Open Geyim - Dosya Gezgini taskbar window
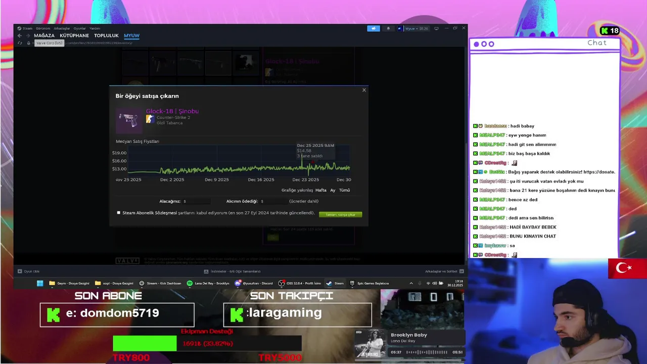Screen dimensions: 647x364 [x=69, y=283]
